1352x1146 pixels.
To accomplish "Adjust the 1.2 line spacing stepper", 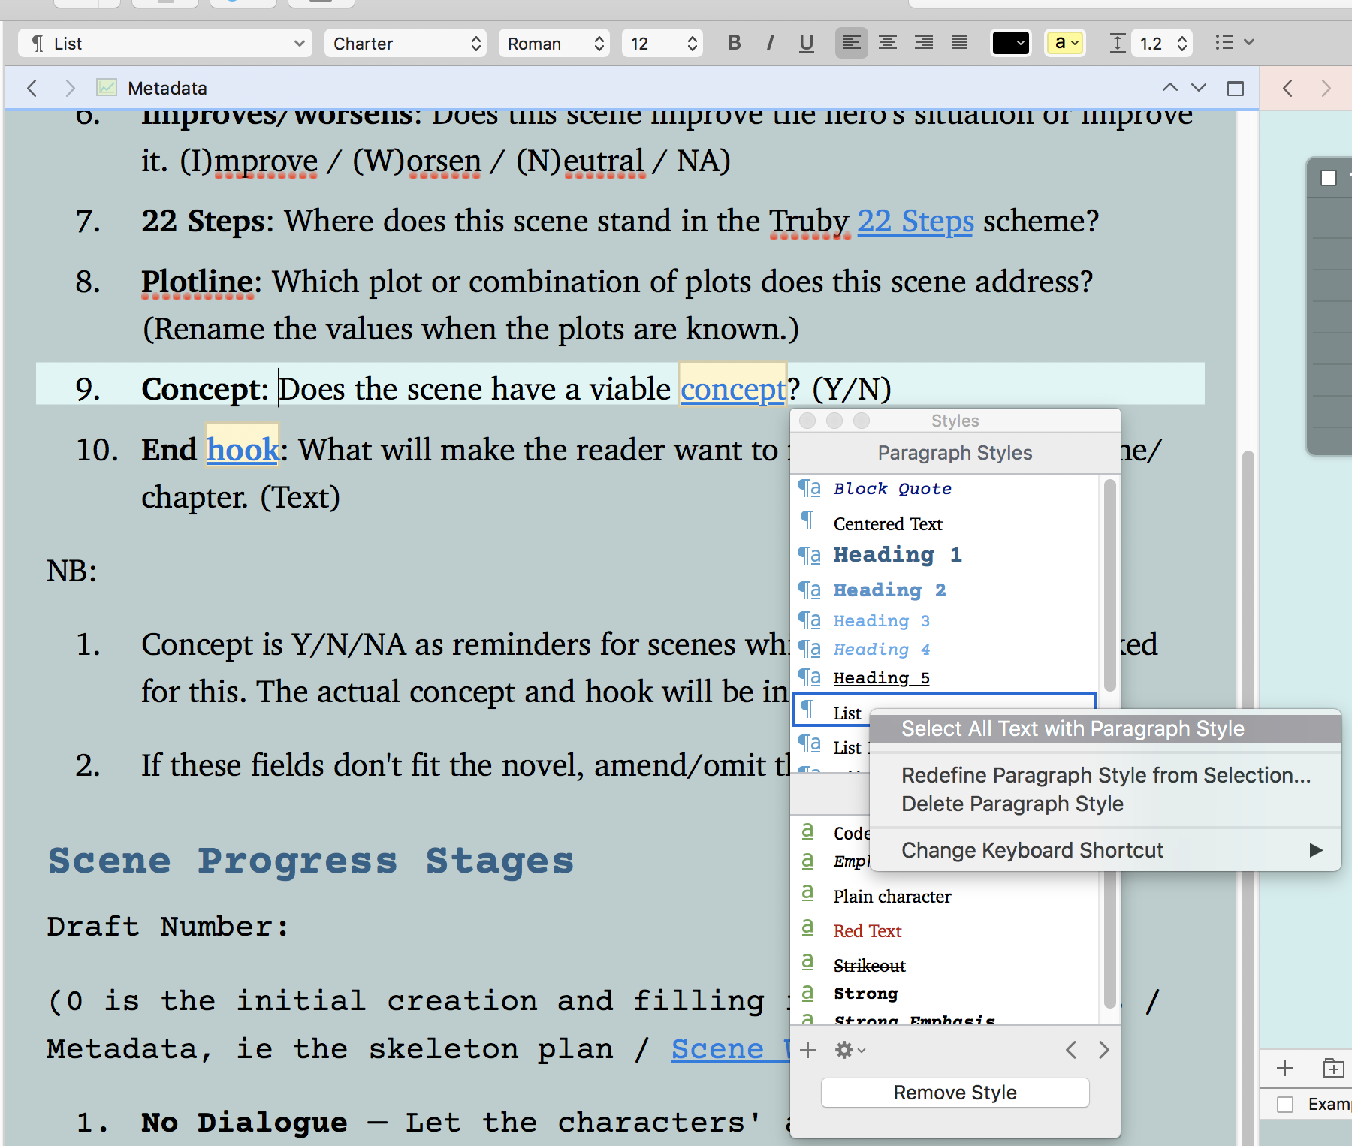I will pos(1182,43).
